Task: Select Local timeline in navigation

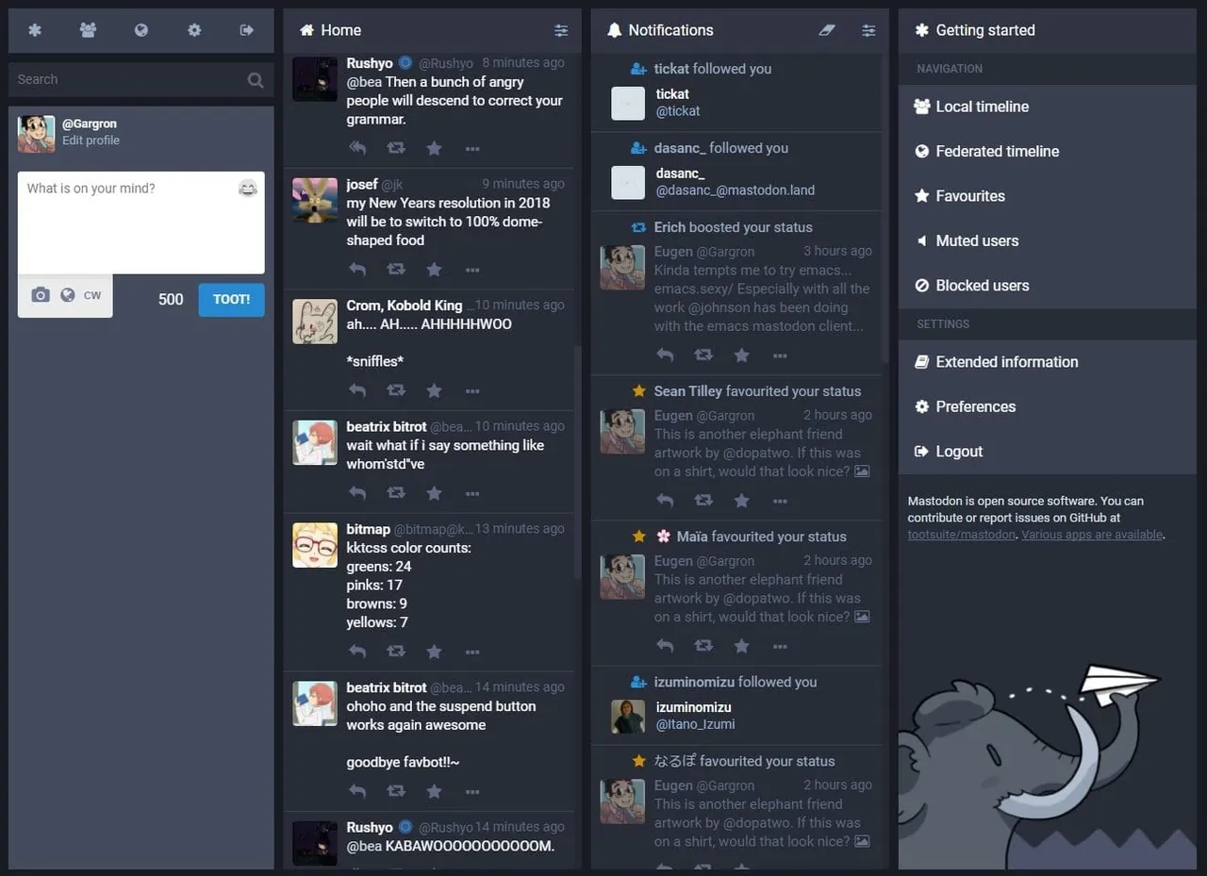Action: 1047,107
